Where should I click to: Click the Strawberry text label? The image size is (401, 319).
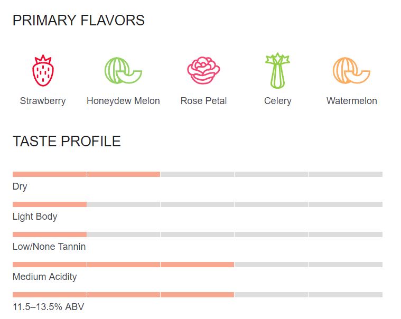43,101
